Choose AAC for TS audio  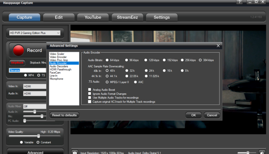(136, 82)
